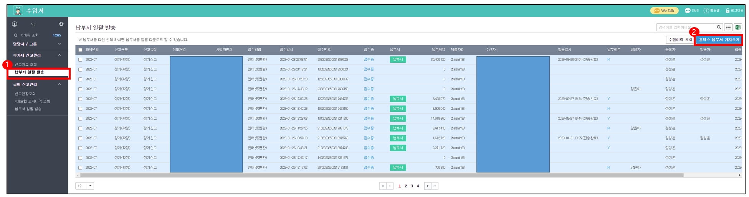Open the We Talk chat button
Screen dimensions: 749x197
(x=664, y=11)
